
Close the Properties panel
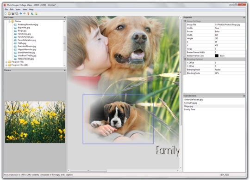244,18
